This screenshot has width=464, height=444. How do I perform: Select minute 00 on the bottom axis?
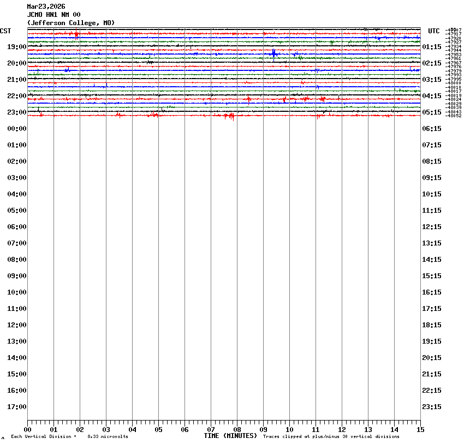[28, 430]
